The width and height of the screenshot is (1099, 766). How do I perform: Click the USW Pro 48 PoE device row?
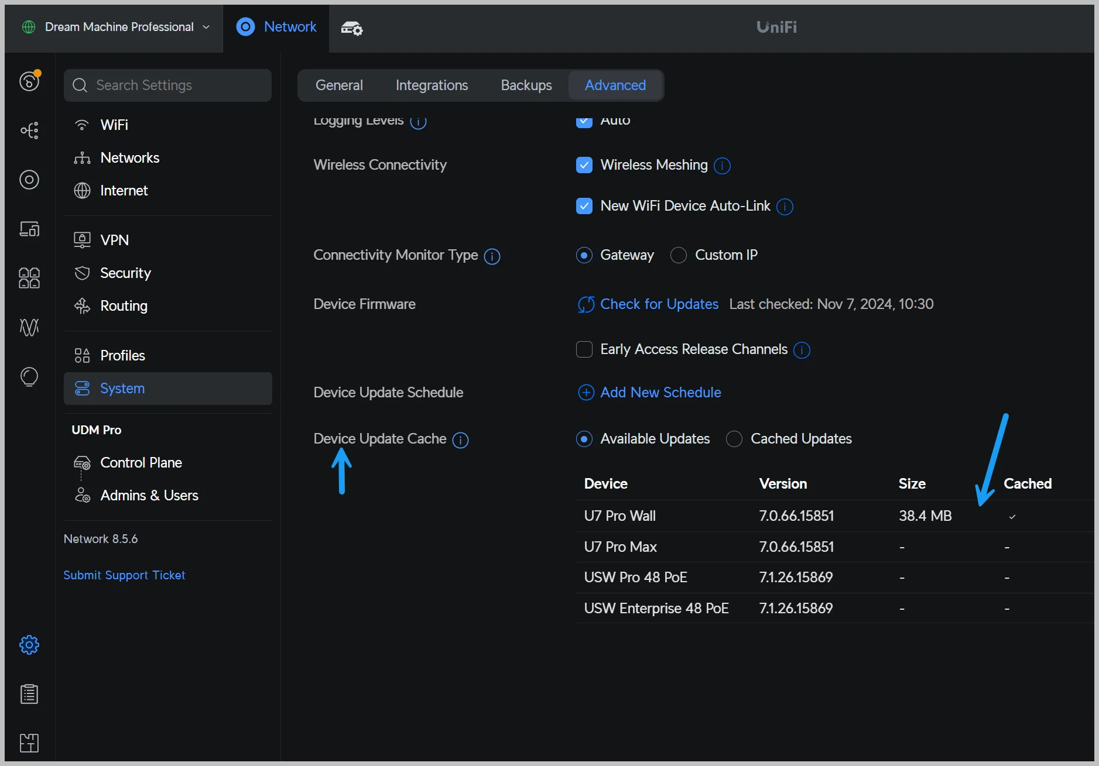click(835, 577)
